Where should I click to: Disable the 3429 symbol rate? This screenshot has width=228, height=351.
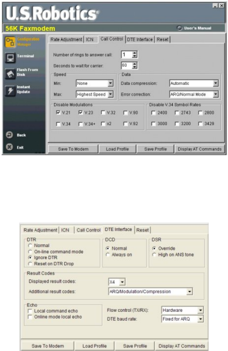(201, 124)
